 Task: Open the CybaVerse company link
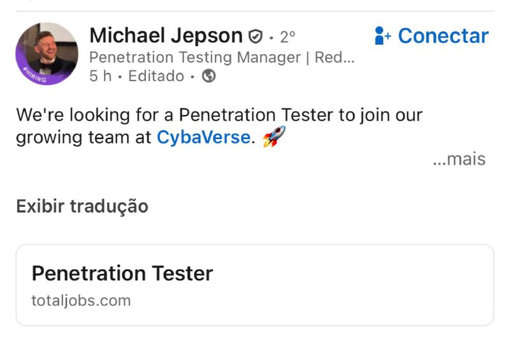pyautogui.click(x=203, y=137)
